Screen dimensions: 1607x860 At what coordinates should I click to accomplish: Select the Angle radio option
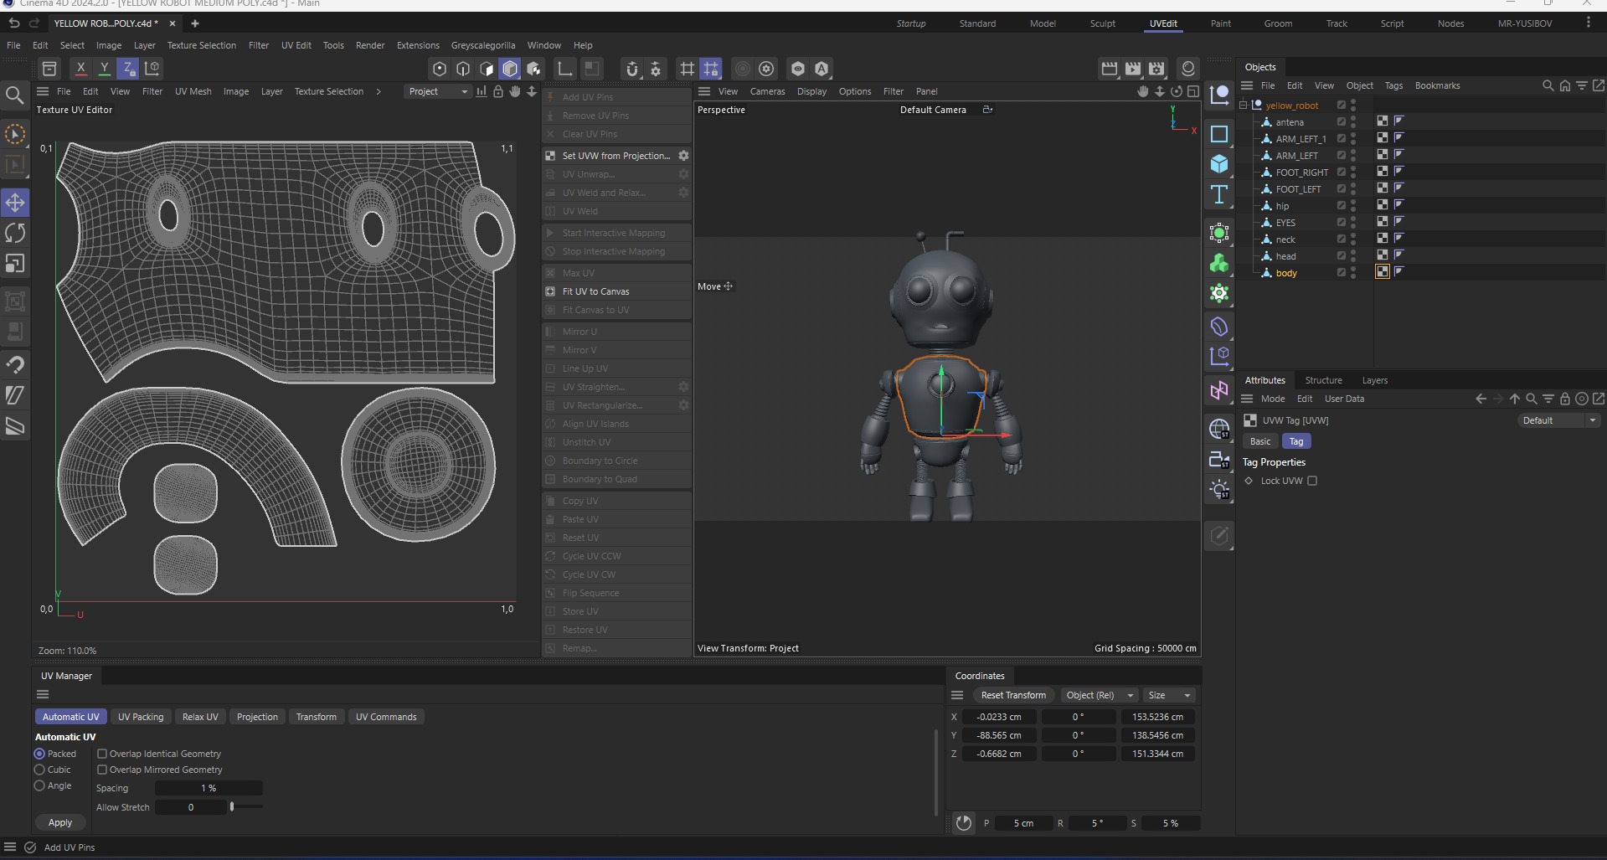point(39,785)
